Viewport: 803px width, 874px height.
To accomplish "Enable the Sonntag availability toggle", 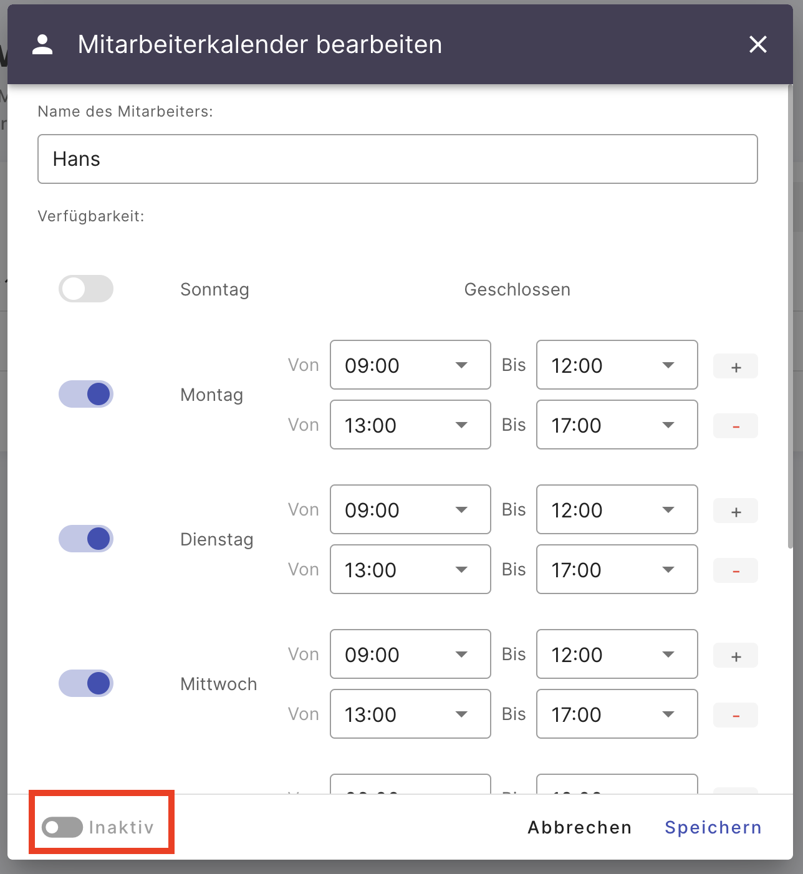I will pos(86,289).
